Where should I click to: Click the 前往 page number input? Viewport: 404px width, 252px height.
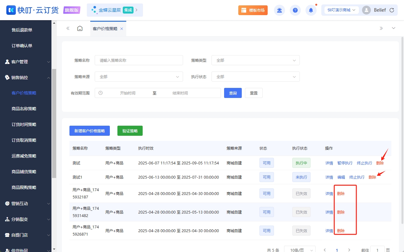(377, 250)
